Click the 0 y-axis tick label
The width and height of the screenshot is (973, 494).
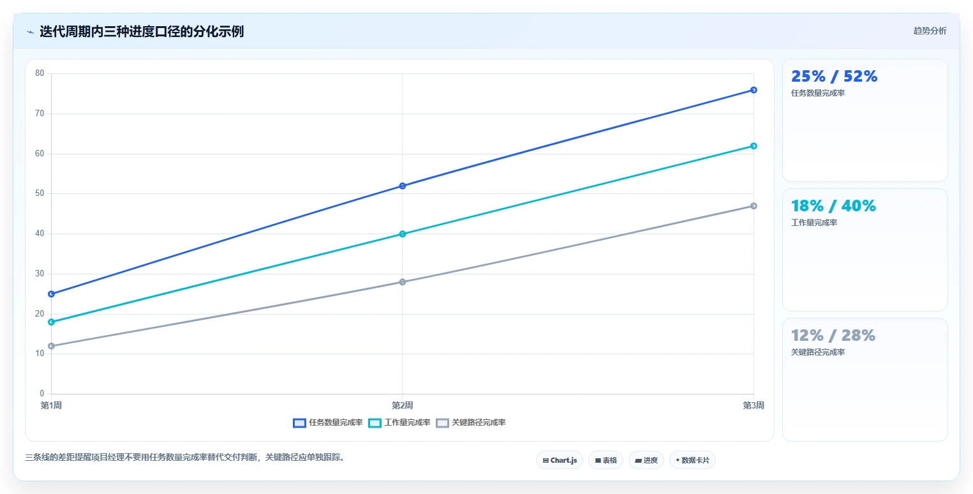click(x=42, y=394)
